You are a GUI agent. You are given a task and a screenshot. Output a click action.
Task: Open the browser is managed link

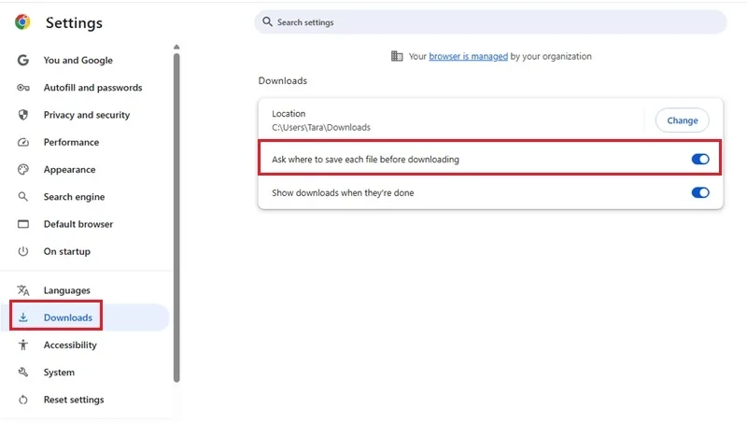(x=469, y=56)
